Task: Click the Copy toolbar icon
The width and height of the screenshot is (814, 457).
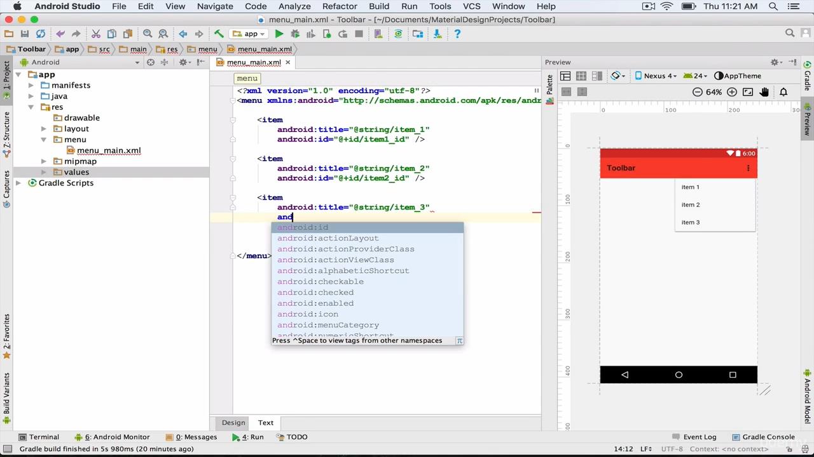Action: [x=112, y=34]
